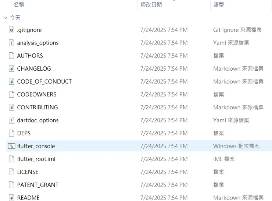Sort by the 類型 column header

pos(219,4)
